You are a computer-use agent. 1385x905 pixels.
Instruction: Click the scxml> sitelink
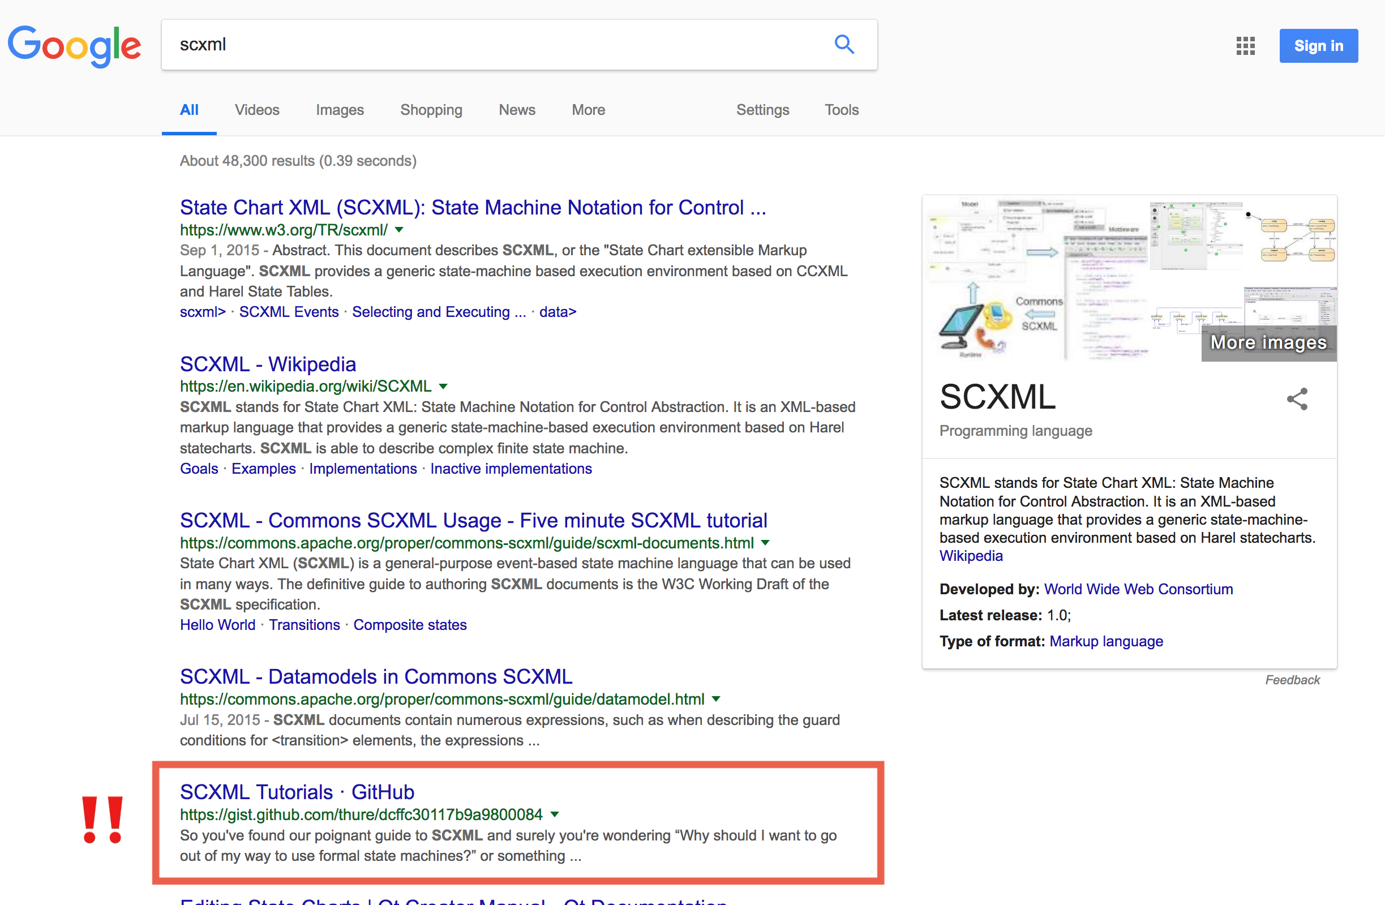pyautogui.click(x=203, y=312)
